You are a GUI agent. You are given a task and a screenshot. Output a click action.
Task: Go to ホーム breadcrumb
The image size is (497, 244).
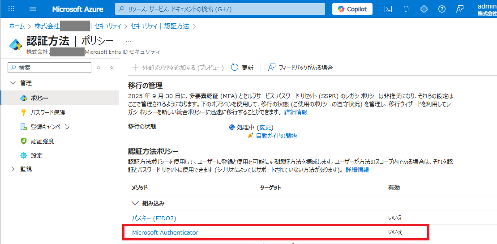[x=17, y=26]
